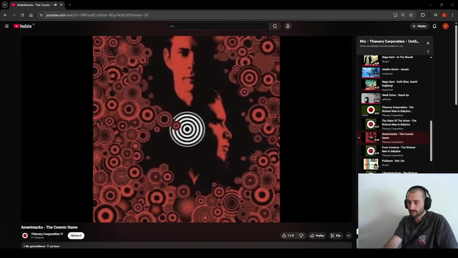Click the playlist panel scrollbar
The height and width of the screenshot is (258, 458).
click(431, 141)
